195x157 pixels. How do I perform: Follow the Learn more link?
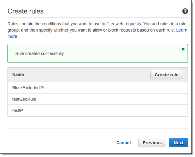click(182, 30)
